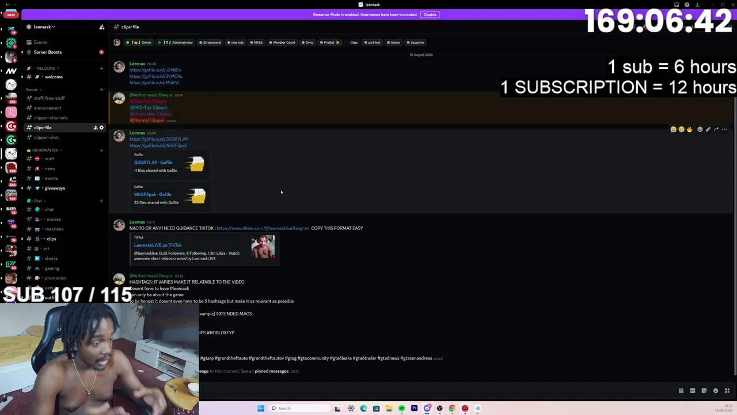
Task: Open OBS Studio from the taskbar
Action: click(x=439, y=409)
